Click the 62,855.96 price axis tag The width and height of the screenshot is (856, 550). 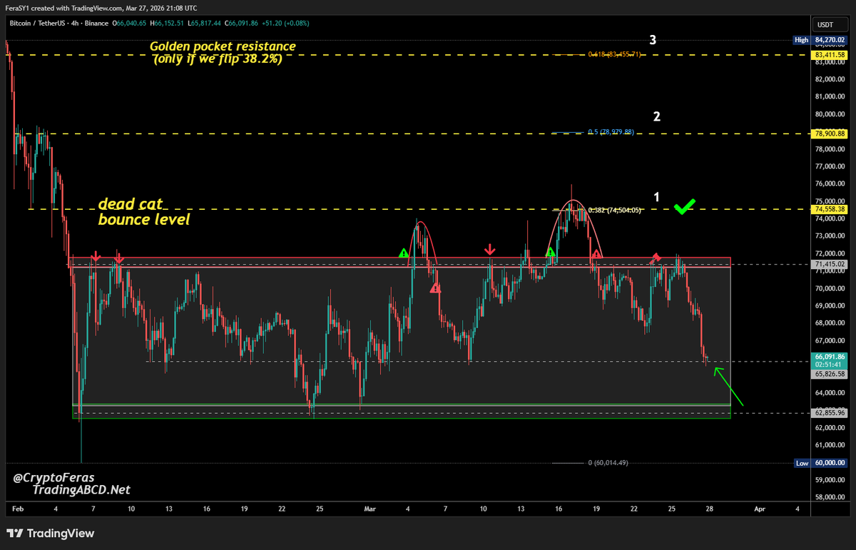tap(831, 413)
